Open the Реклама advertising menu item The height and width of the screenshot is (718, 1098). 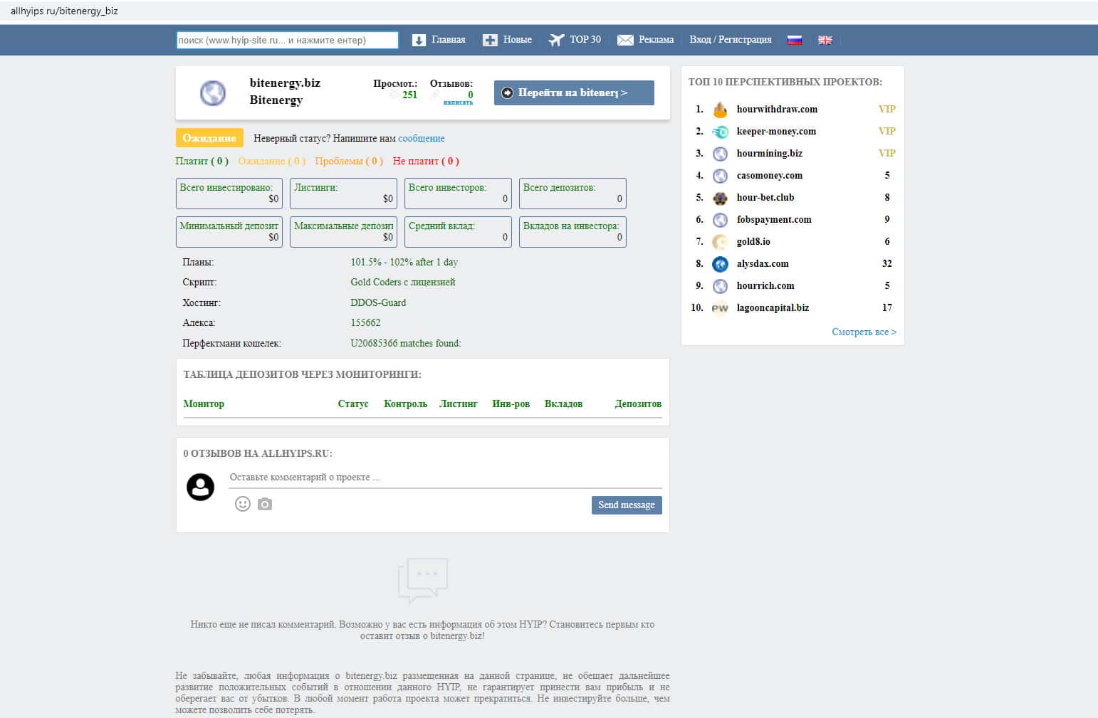tap(646, 40)
